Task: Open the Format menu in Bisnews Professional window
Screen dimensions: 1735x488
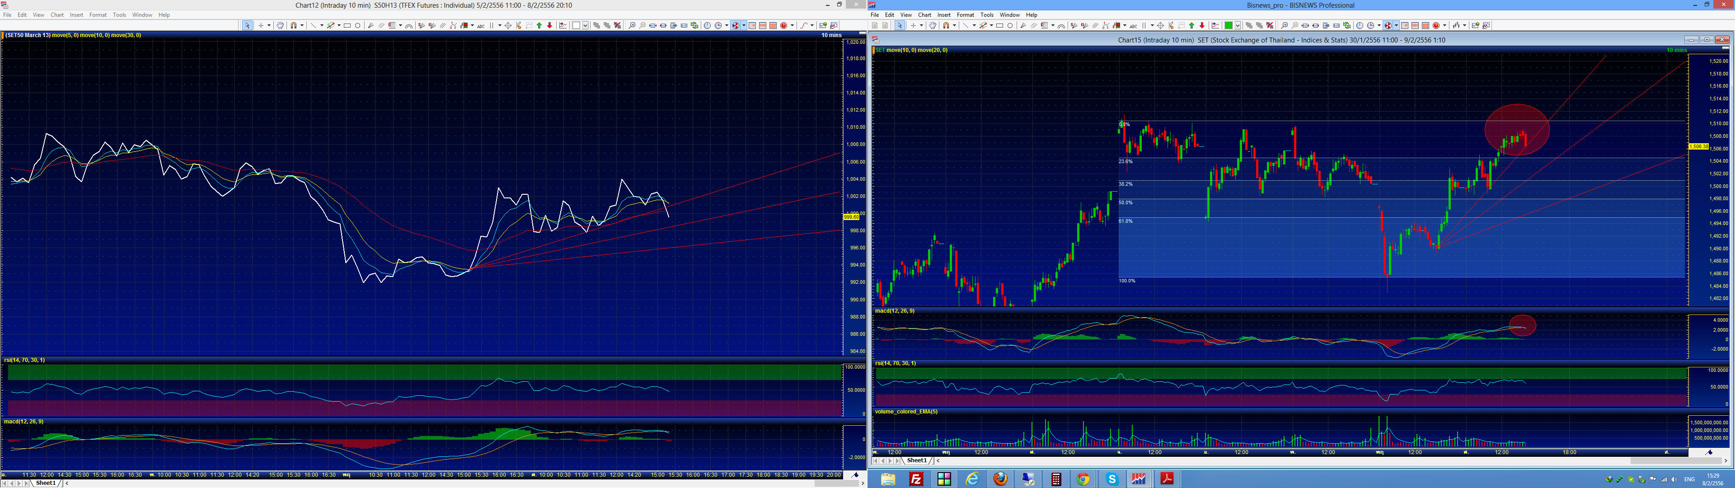Action: pos(965,15)
